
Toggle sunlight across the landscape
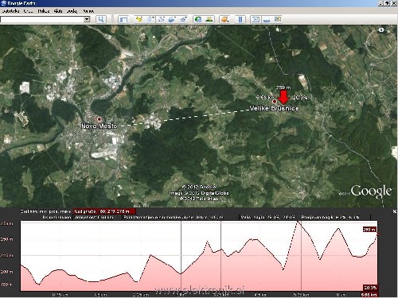click(209, 19)
